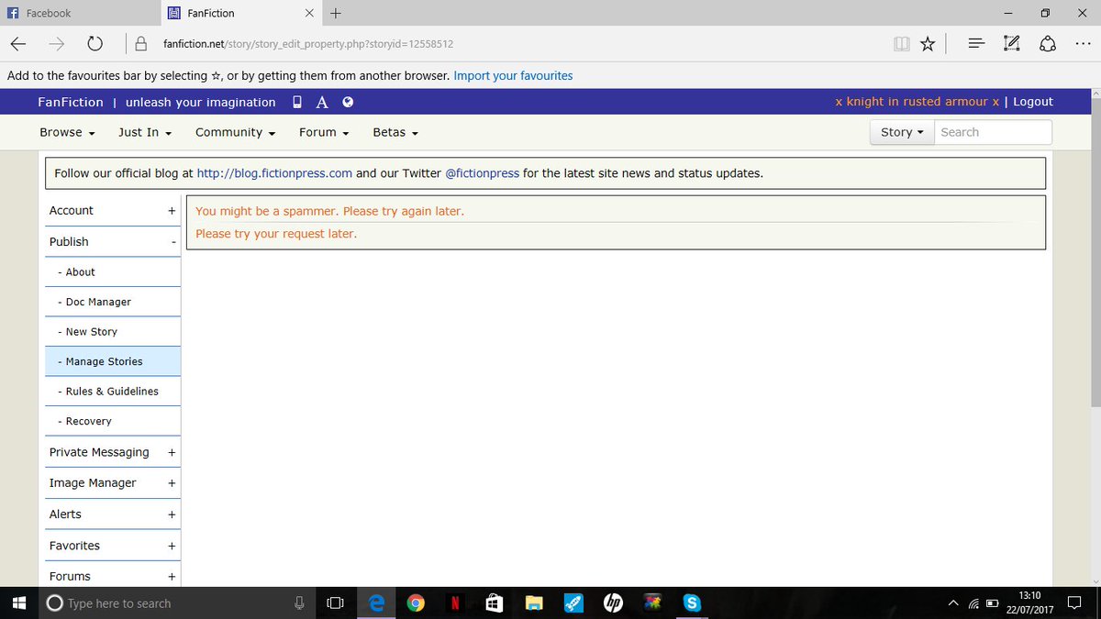Click the font size A icon
The image size is (1101, 619).
point(322,103)
